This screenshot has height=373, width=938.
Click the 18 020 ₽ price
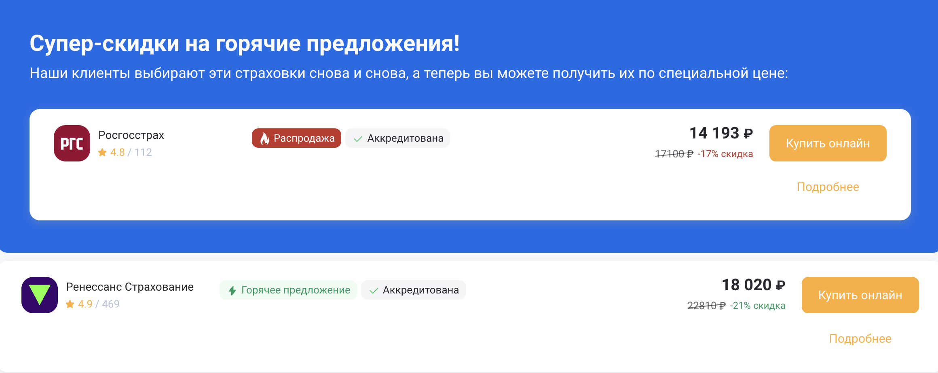coord(753,285)
